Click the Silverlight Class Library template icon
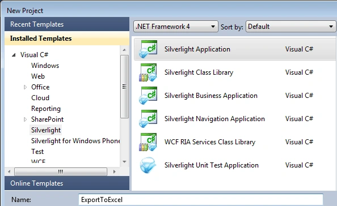Image resolution: width=337 pixels, height=206 pixels. click(148, 72)
